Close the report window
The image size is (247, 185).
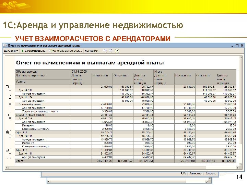[x=242, y=46]
